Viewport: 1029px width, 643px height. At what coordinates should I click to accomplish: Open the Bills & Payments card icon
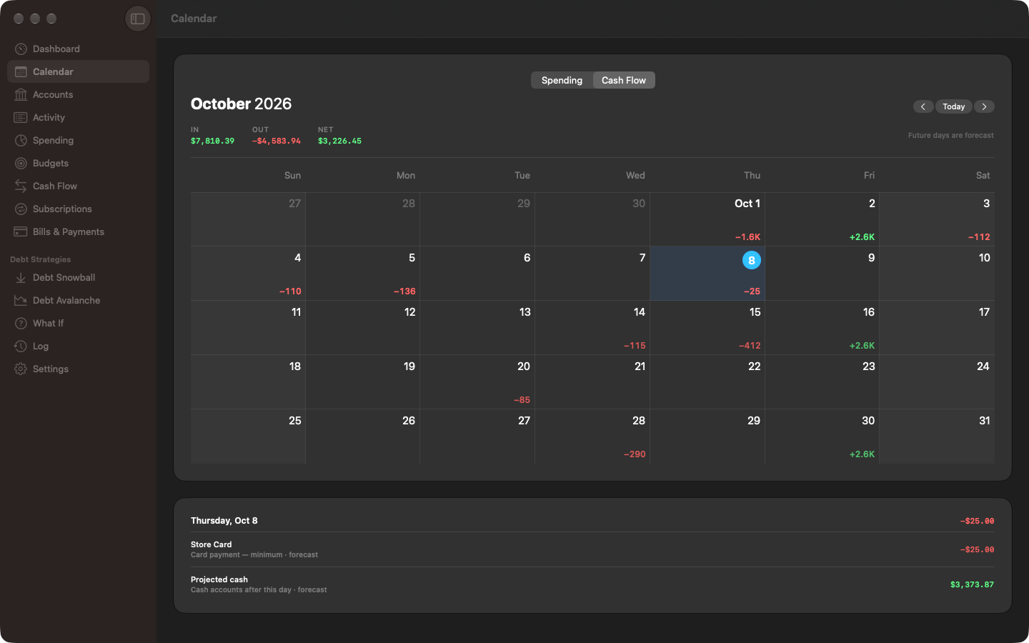[21, 231]
